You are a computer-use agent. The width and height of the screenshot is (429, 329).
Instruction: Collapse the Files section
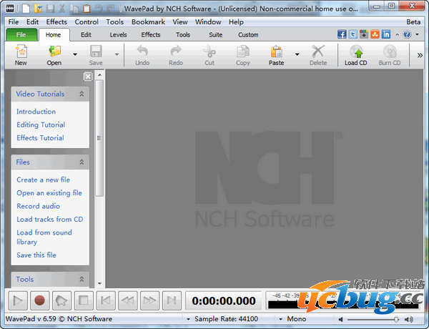(82, 162)
